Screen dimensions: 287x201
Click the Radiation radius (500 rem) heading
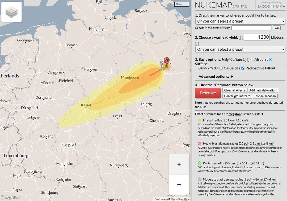[x=233, y=163]
